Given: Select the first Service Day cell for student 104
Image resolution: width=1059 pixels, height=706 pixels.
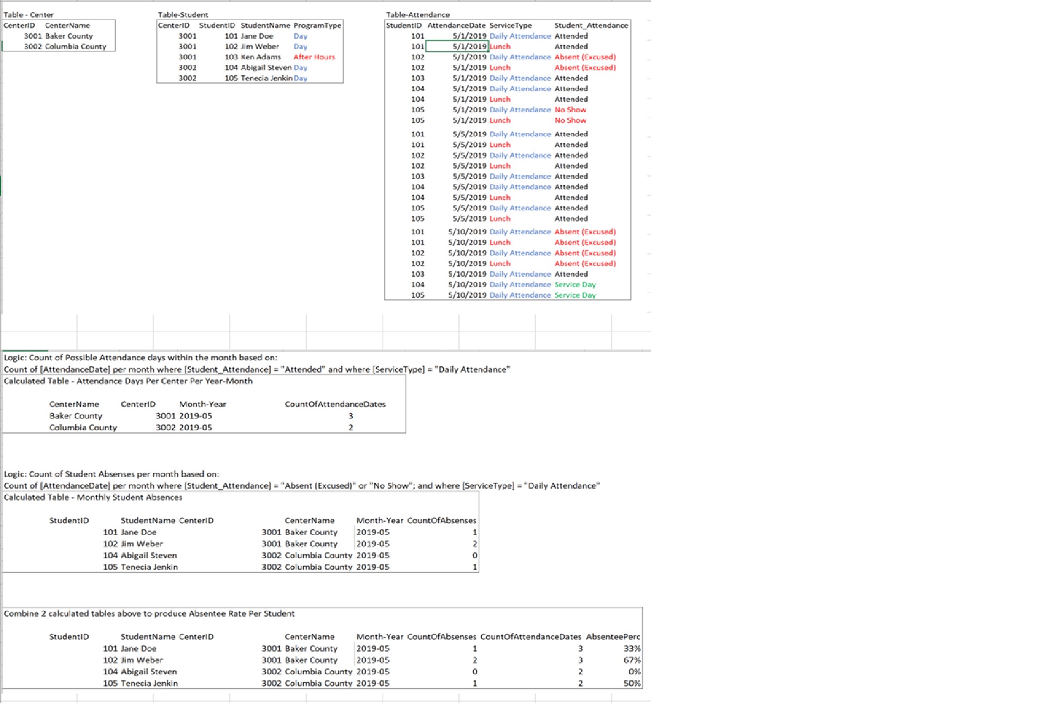Looking at the screenshot, I should click(575, 284).
